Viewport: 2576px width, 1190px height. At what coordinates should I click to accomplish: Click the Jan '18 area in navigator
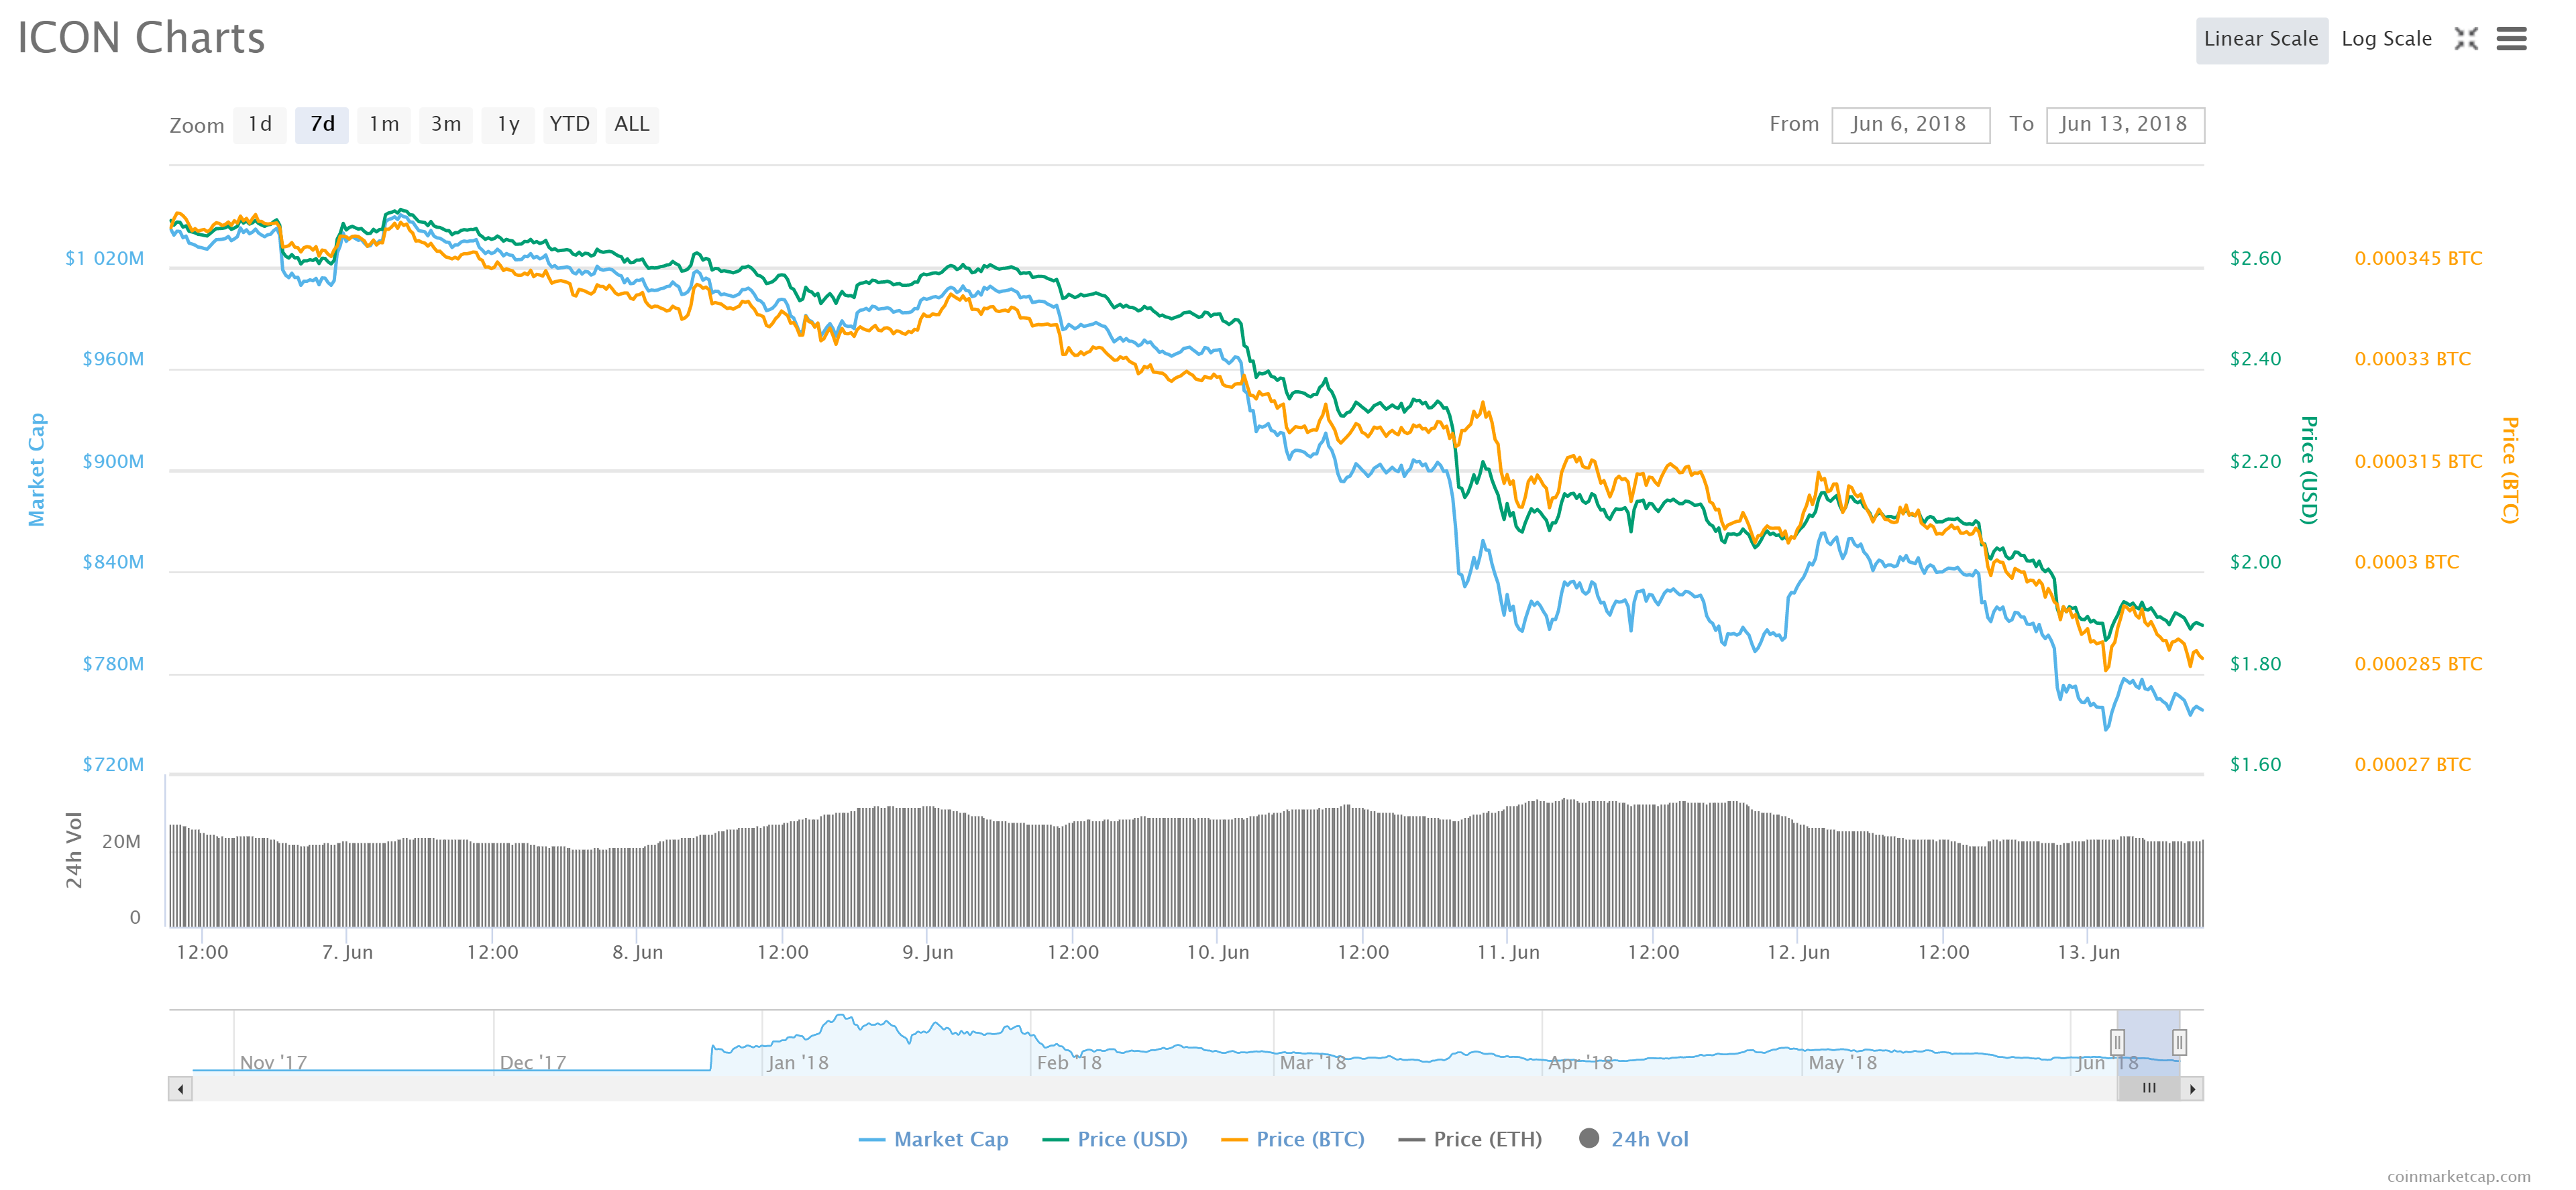click(797, 1062)
